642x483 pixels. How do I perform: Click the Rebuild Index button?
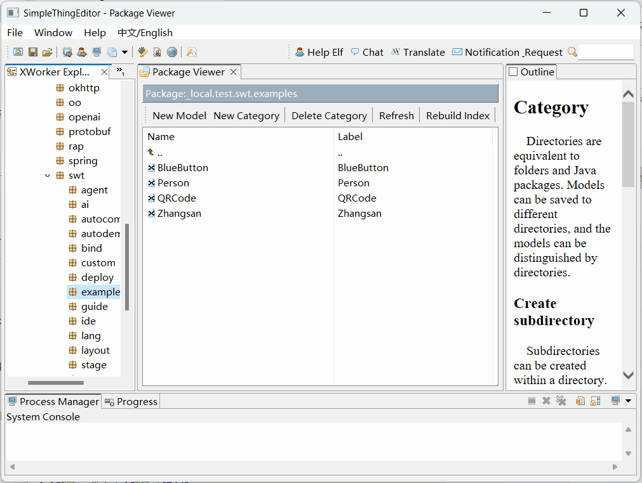[x=458, y=115]
